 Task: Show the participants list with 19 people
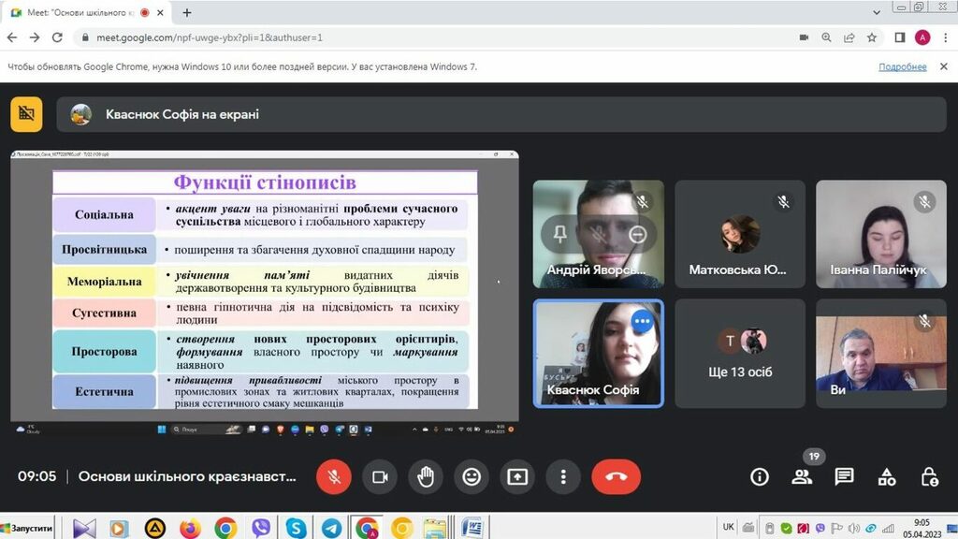tap(802, 476)
